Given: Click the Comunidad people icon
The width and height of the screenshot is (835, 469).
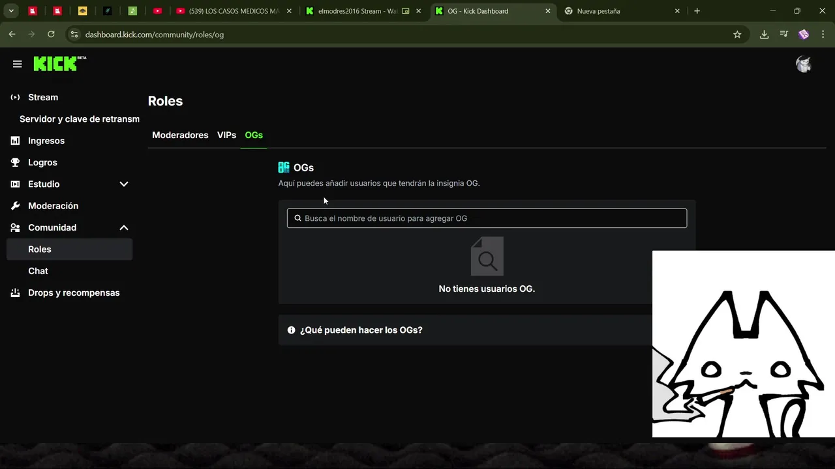Looking at the screenshot, I should pyautogui.click(x=16, y=227).
